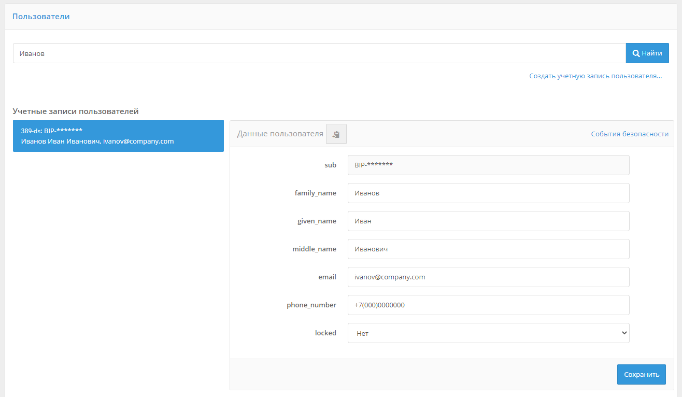Click the Пользователи page header
The height and width of the screenshot is (397, 682).
pyautogui.click(x=41, y=17)
